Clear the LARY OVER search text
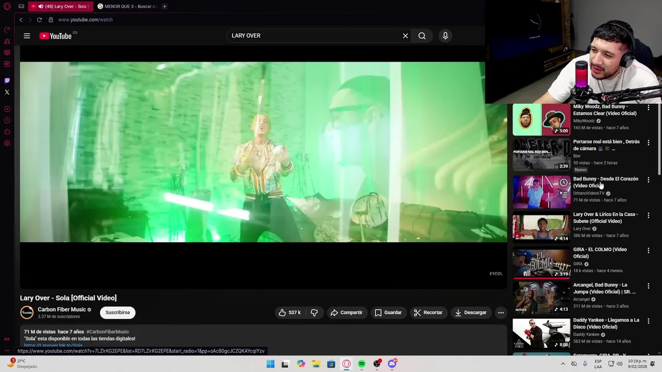This screenshot has width=662, height=372. (x=405, y=36)
